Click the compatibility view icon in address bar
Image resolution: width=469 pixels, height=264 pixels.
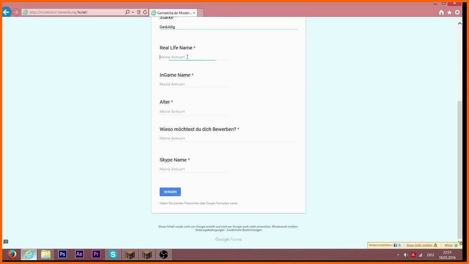(139, 12)
